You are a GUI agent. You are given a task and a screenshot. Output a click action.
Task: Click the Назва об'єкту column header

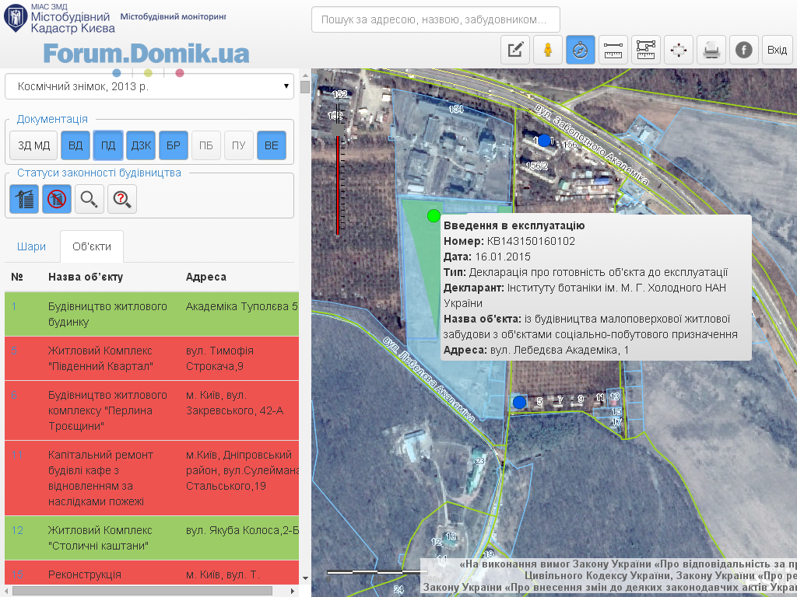86,278
